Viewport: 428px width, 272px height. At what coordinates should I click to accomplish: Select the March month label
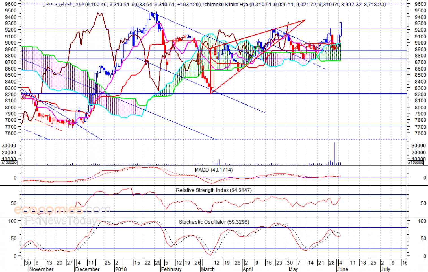[x=208, y=269]
